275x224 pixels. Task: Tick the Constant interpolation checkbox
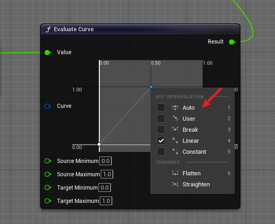(161, 151)
